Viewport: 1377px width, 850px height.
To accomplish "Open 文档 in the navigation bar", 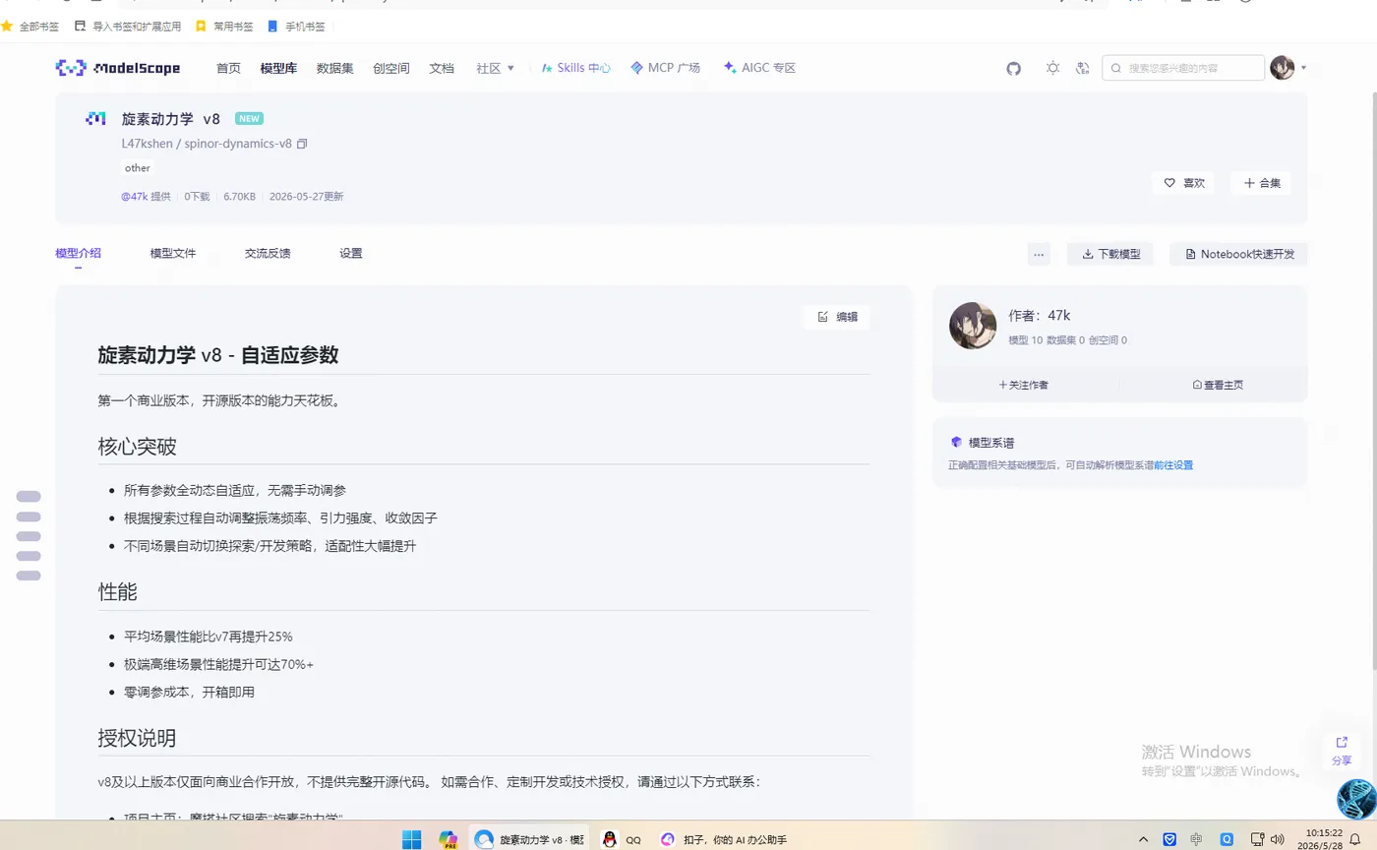I will coord(442,68).
